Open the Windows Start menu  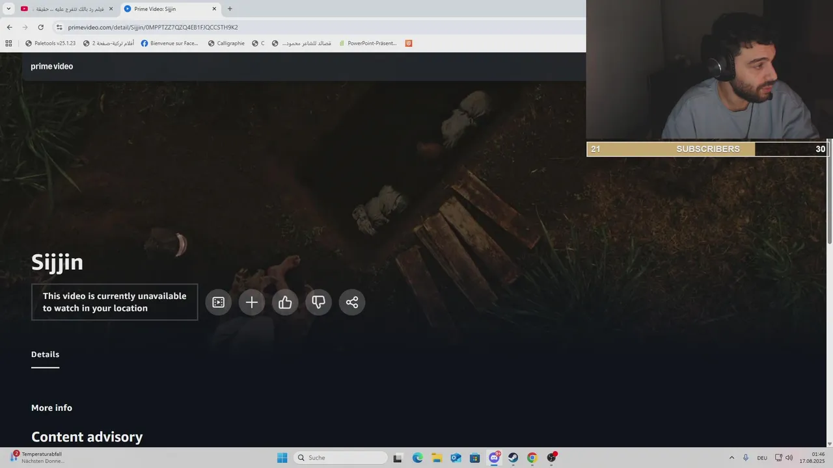click(282, 458)
